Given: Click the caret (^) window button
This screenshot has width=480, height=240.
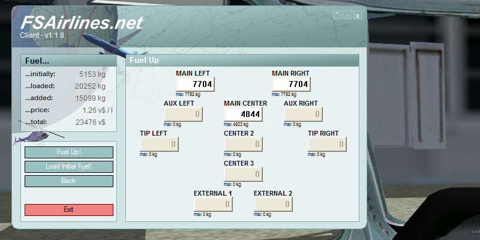Looking at the screenshot, I should [337, 14].
